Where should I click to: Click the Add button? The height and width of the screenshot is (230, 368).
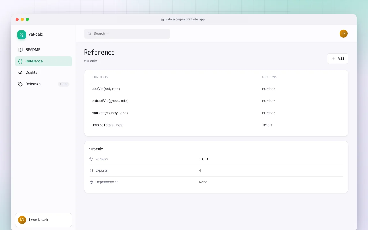click(x=338, y=59)
